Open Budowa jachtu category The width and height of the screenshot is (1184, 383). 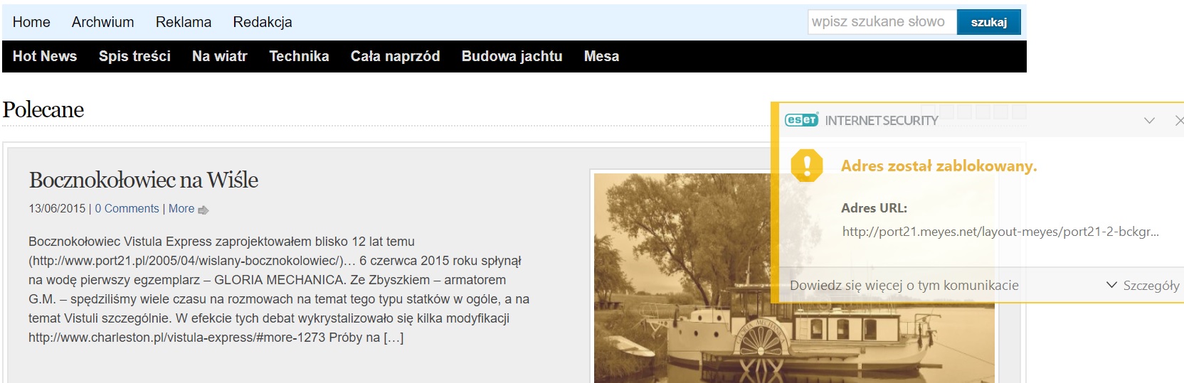tap(512, 56)
